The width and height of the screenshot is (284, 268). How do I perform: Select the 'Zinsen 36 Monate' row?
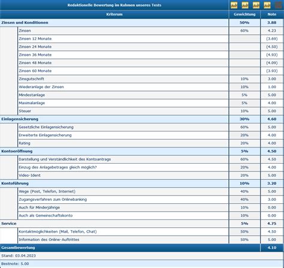[151, 55]
